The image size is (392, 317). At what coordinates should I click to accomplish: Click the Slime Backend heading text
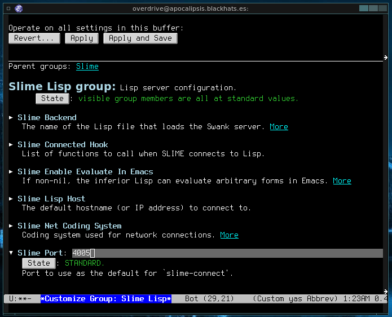[47, 117]
